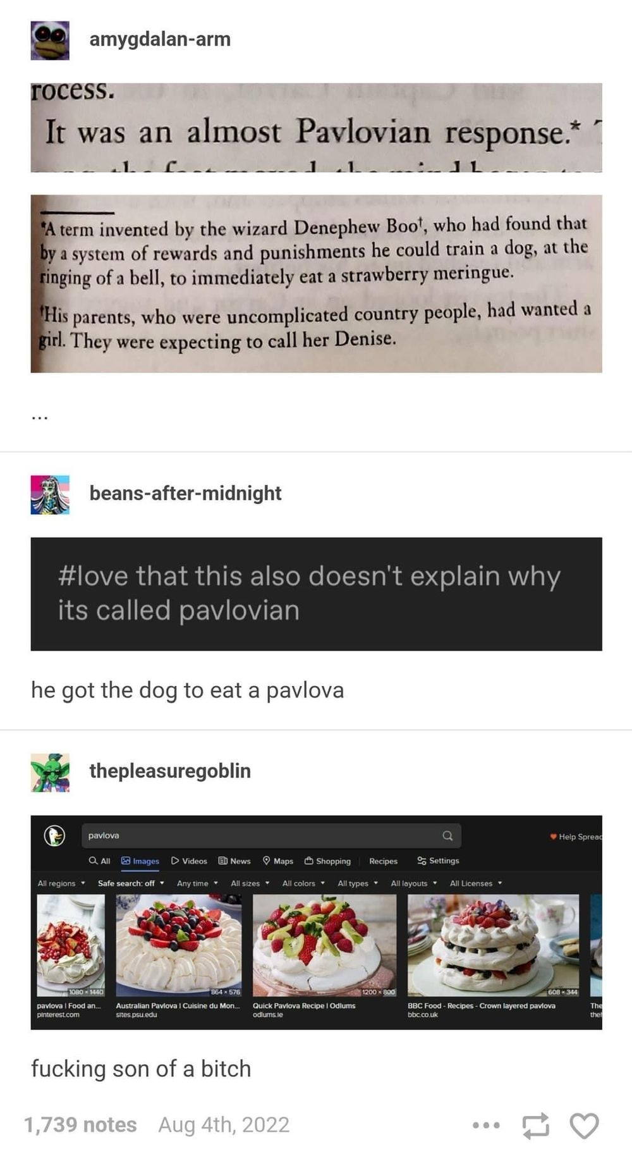Image resolution: width=632 pixels, height=1171 pixels.
Task: Open the Safe search: off dropdown
Action: coord(131,883)
